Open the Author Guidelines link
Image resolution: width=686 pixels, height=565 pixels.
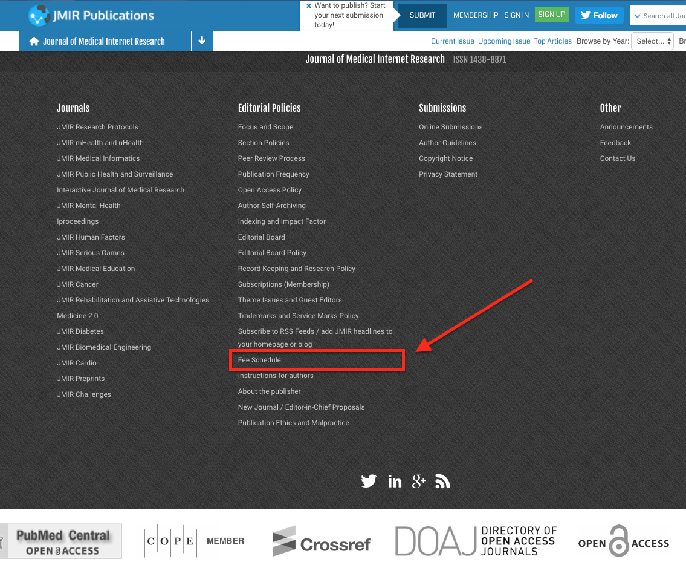coord(447,143)
